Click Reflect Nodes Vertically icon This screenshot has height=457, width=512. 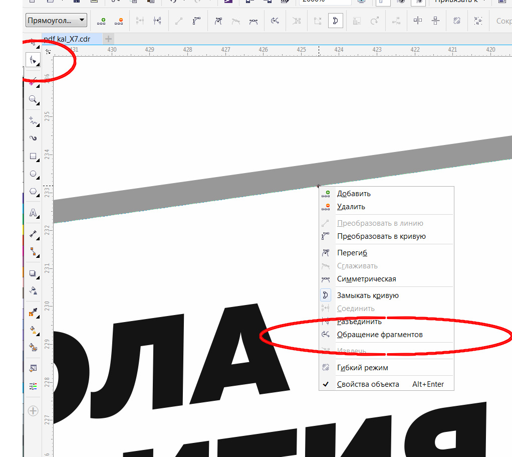click(435, 21)
